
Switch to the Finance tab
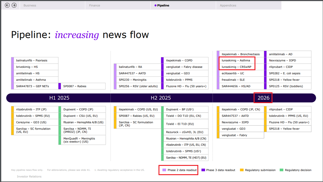95,5
